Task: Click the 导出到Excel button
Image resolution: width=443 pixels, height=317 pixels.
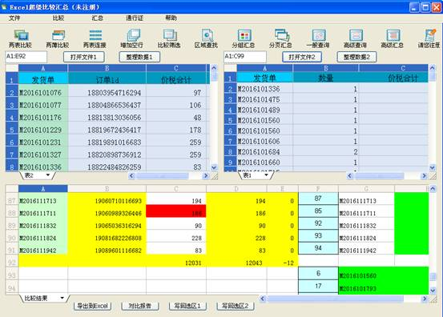Action: 93,306
